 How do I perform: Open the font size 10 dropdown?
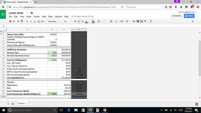[x=68, y=22]
